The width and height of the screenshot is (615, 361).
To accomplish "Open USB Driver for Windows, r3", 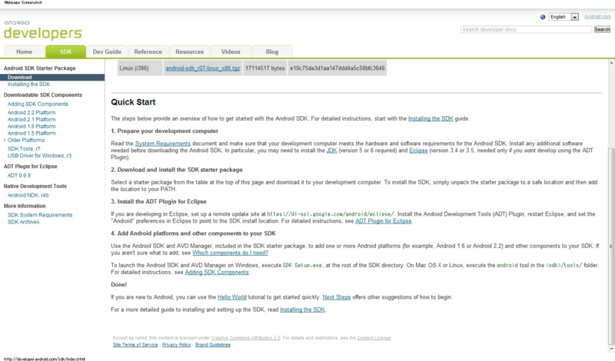I will click(39, 156).
